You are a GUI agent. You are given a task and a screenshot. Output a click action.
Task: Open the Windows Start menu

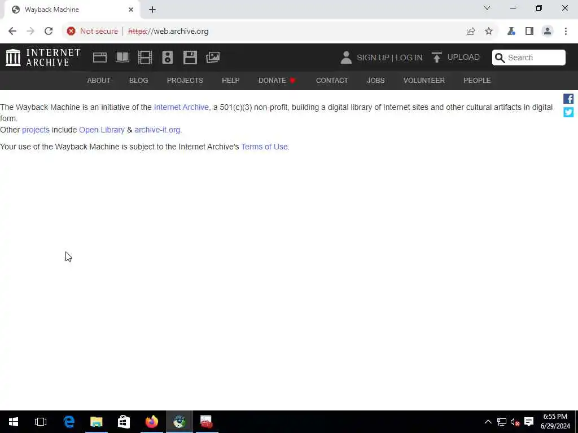(x=14, y=422)
